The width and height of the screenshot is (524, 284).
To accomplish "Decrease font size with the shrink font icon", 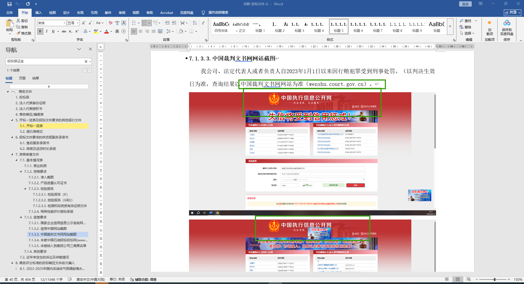I will tap(90, 23).
